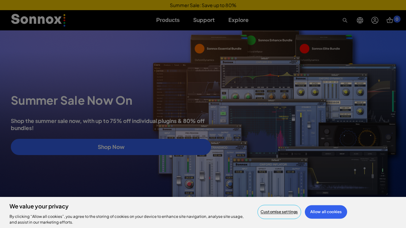Click the Summer Sale banner text
Screen dimensions: 406x228
tap(203, 5)
